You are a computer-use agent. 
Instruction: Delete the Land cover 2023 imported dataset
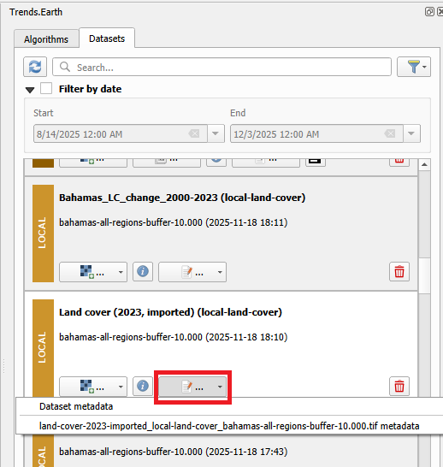[399, 387]
